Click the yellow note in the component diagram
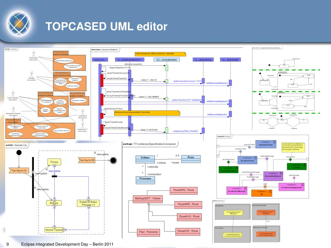Screen dimensions: 331x248 coord(293,147)
